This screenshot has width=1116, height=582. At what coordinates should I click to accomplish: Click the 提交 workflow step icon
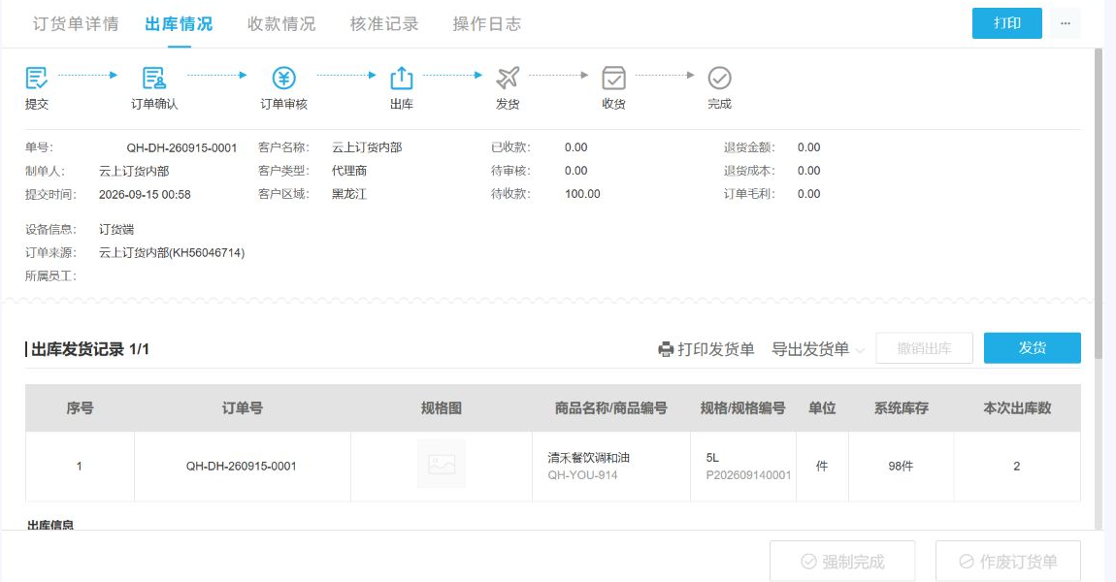point(36,78)
